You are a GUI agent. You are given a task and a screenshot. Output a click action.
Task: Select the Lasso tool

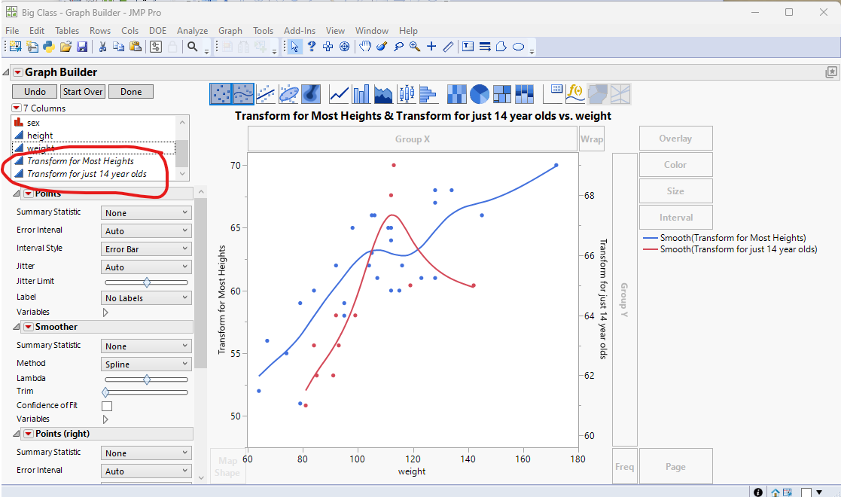pyautogui.click(x=399, y=46)
